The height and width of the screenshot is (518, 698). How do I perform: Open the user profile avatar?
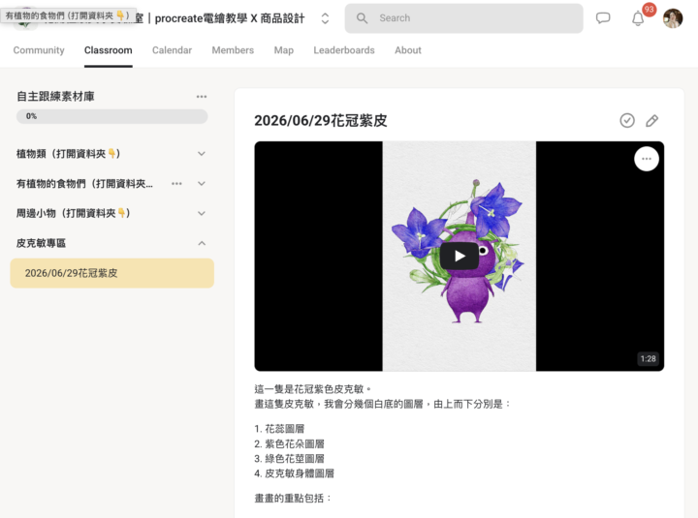pos(673,18)
